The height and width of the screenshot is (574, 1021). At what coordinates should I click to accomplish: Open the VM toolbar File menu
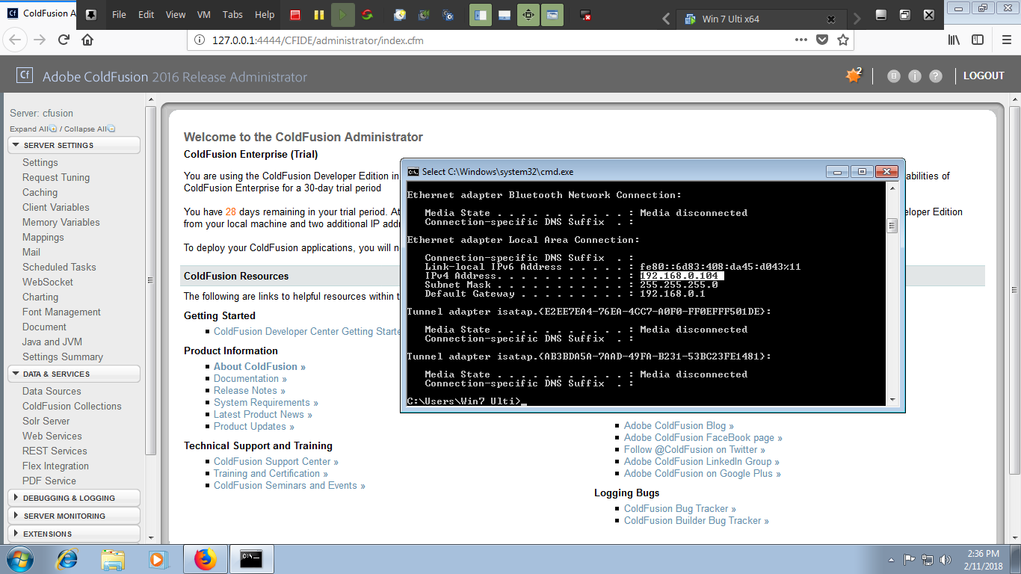pos(119,15)
